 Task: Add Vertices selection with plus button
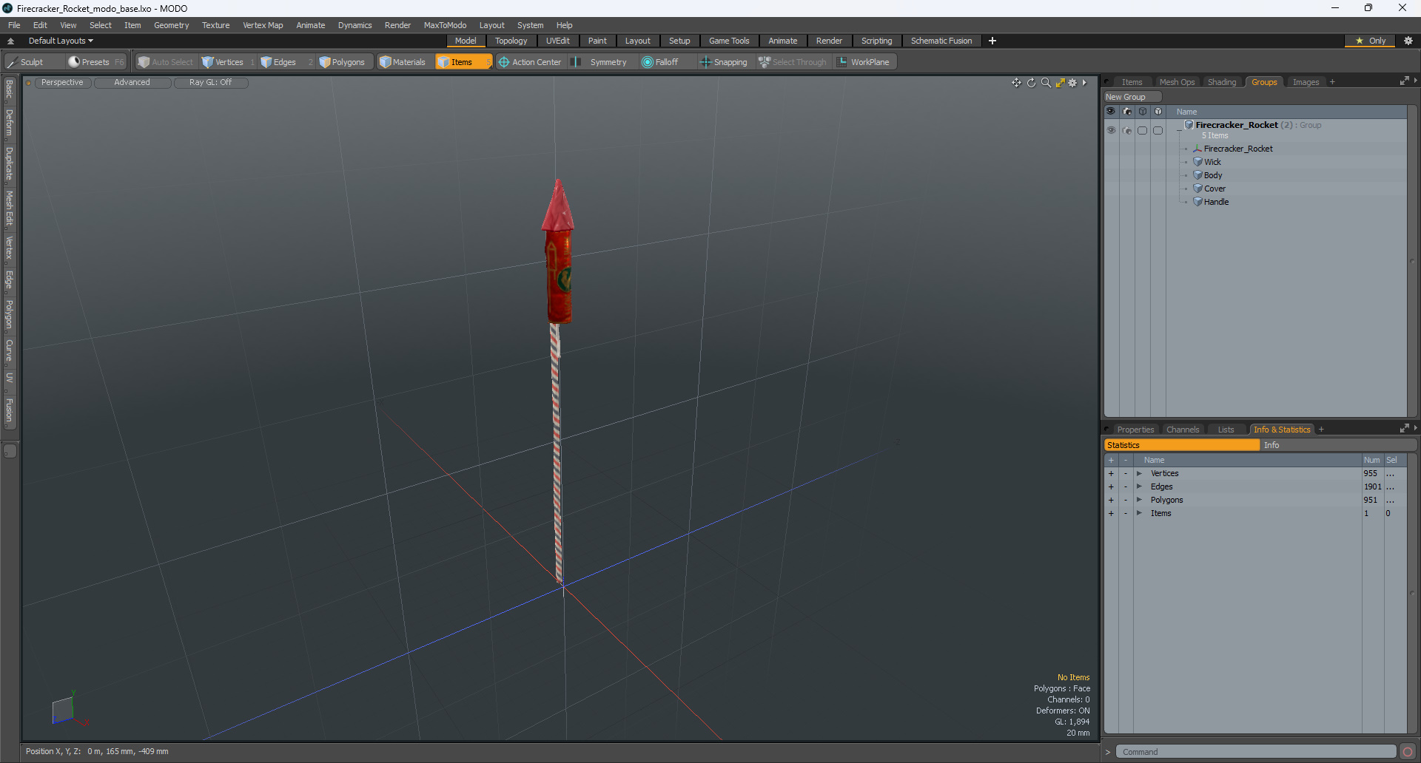click(1111, 473)
